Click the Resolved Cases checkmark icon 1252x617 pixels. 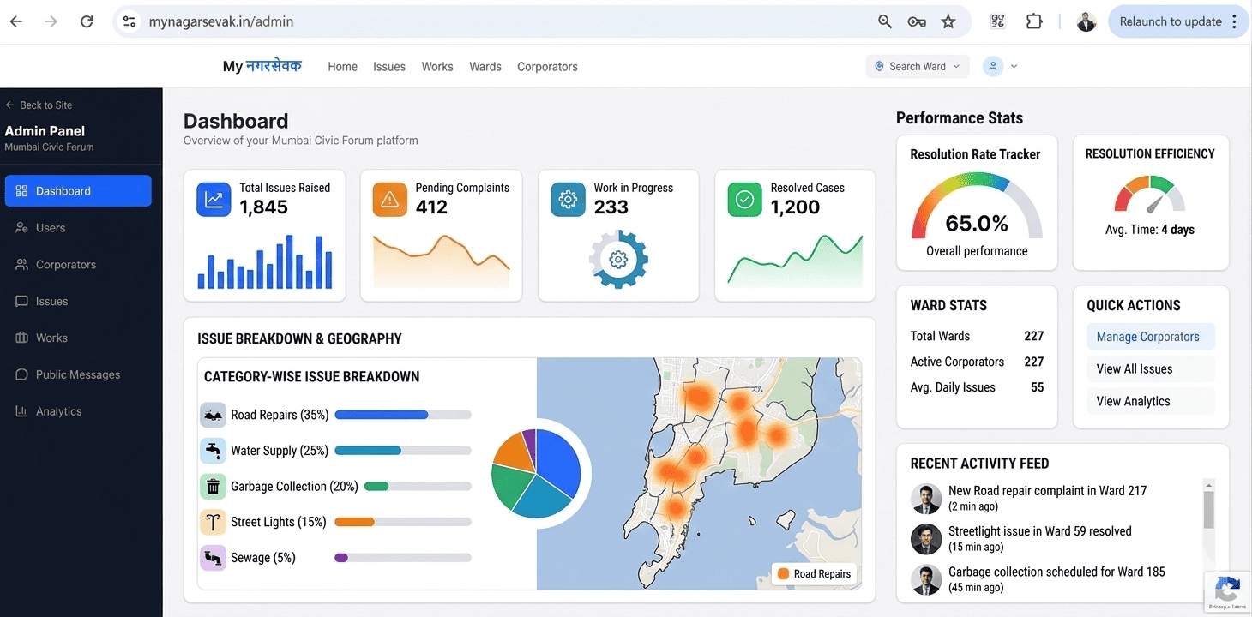(x=744, y=200)
